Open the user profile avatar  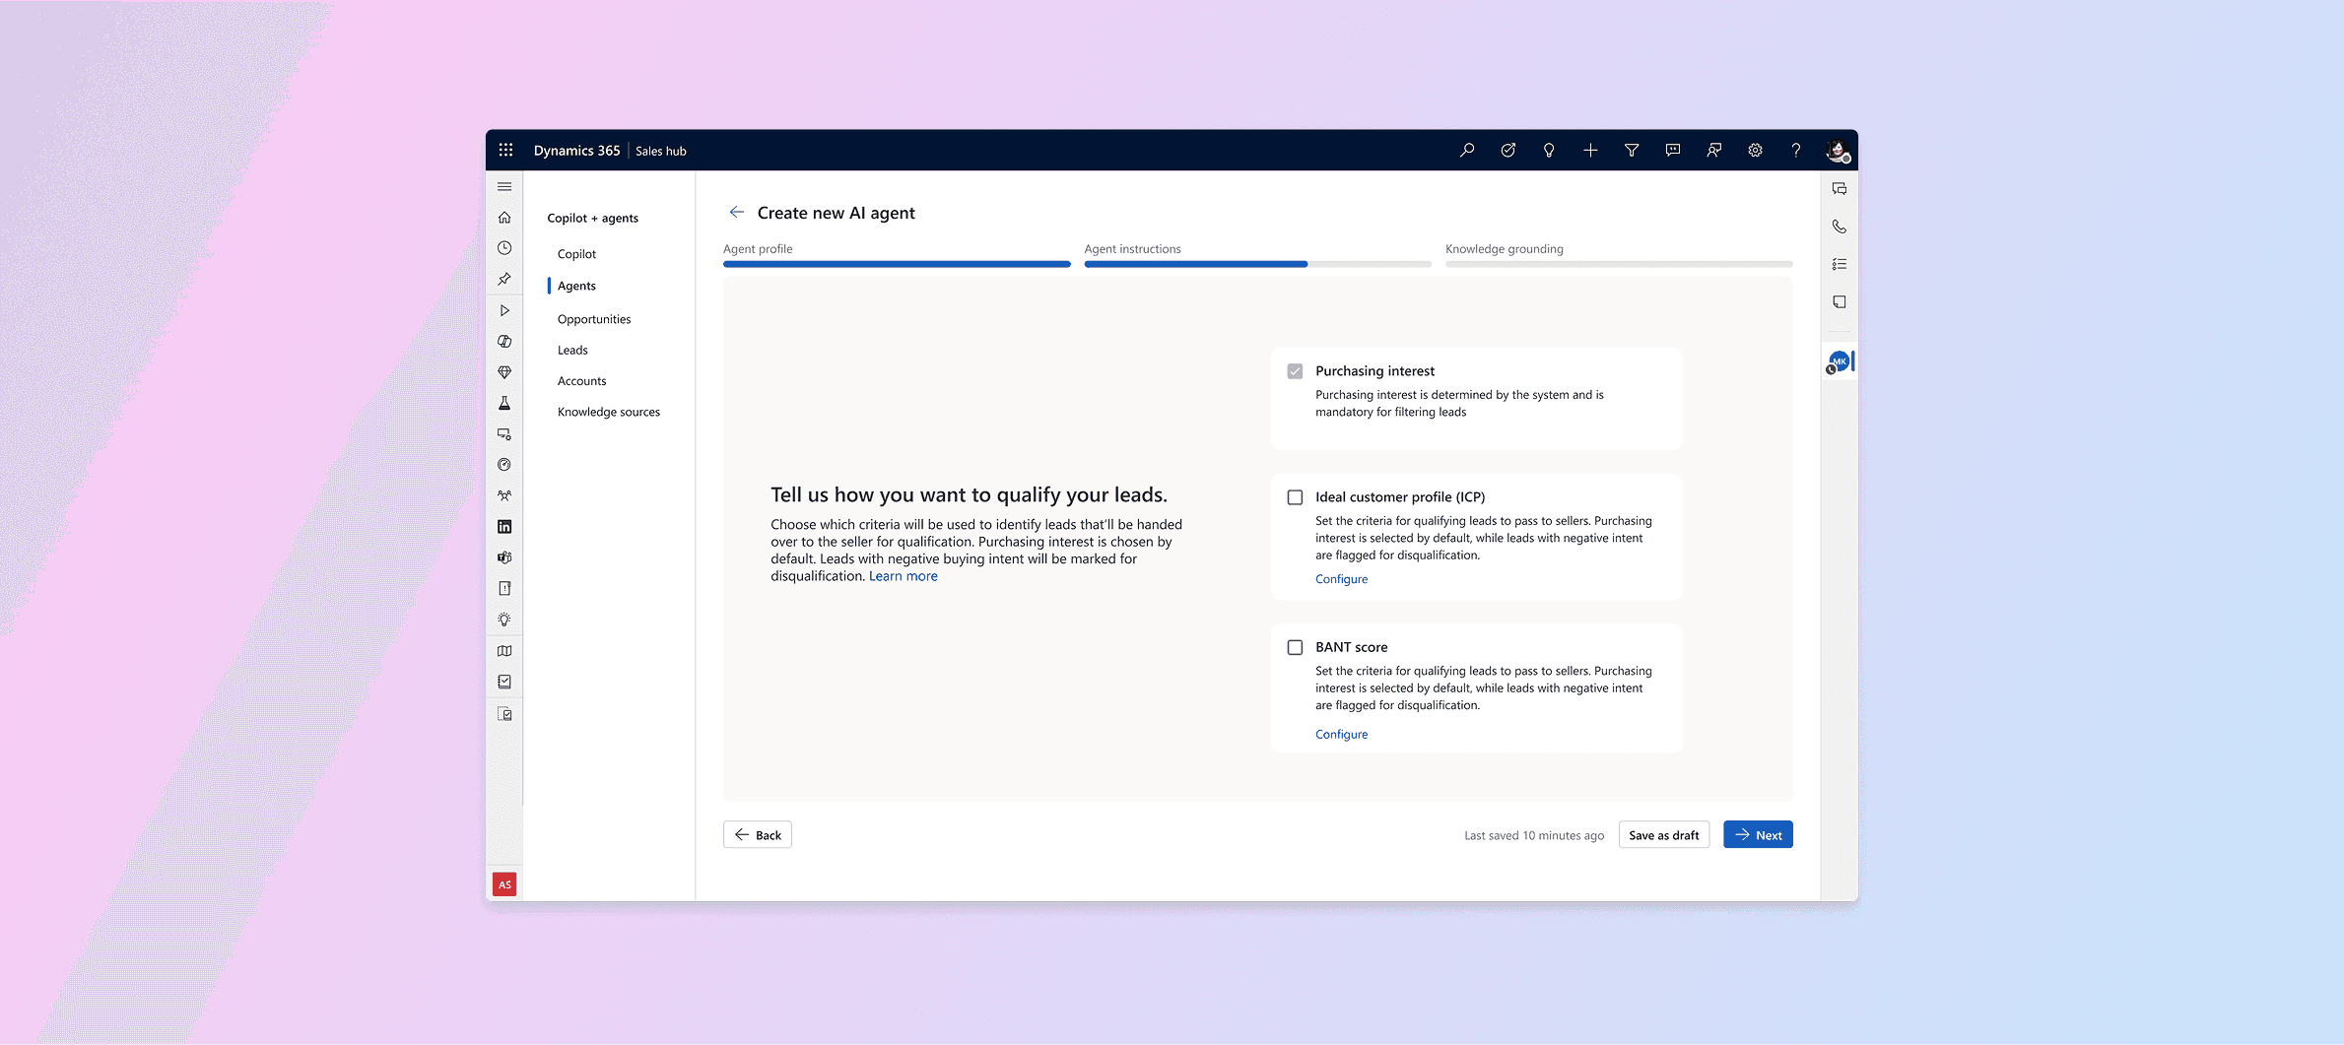[x=1837, y=151]
